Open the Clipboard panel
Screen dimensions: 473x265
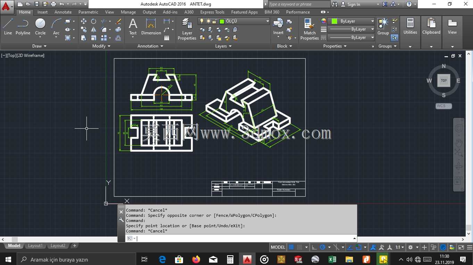click(x=431, y=33)
